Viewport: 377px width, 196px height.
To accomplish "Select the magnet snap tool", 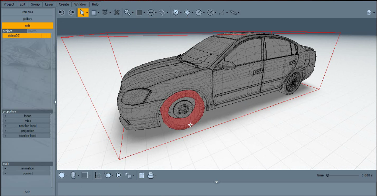I will pos(162,13).
